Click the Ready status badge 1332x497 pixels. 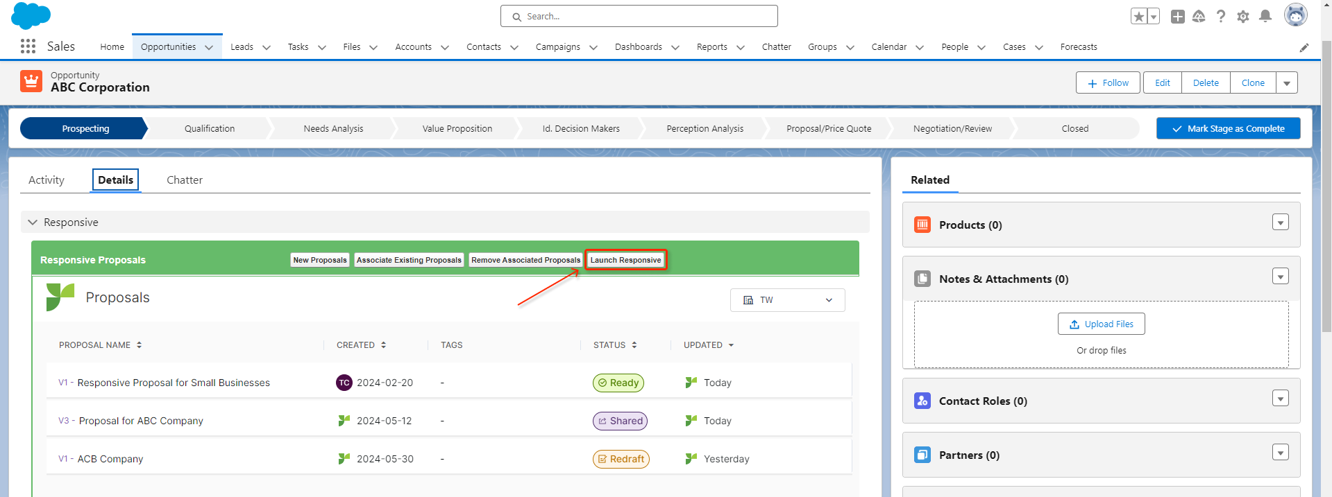pos(618,383)
